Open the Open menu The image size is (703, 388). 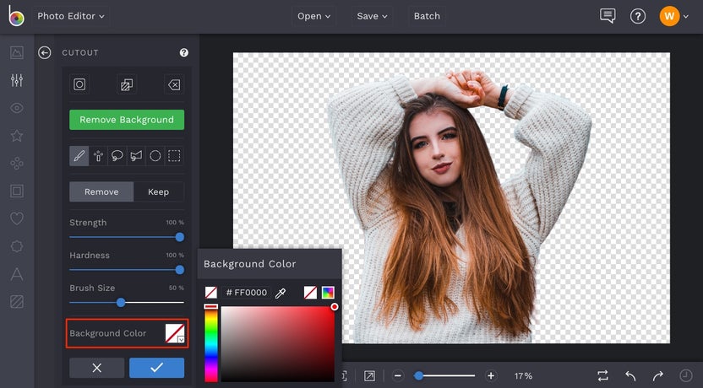click(313, 16)
